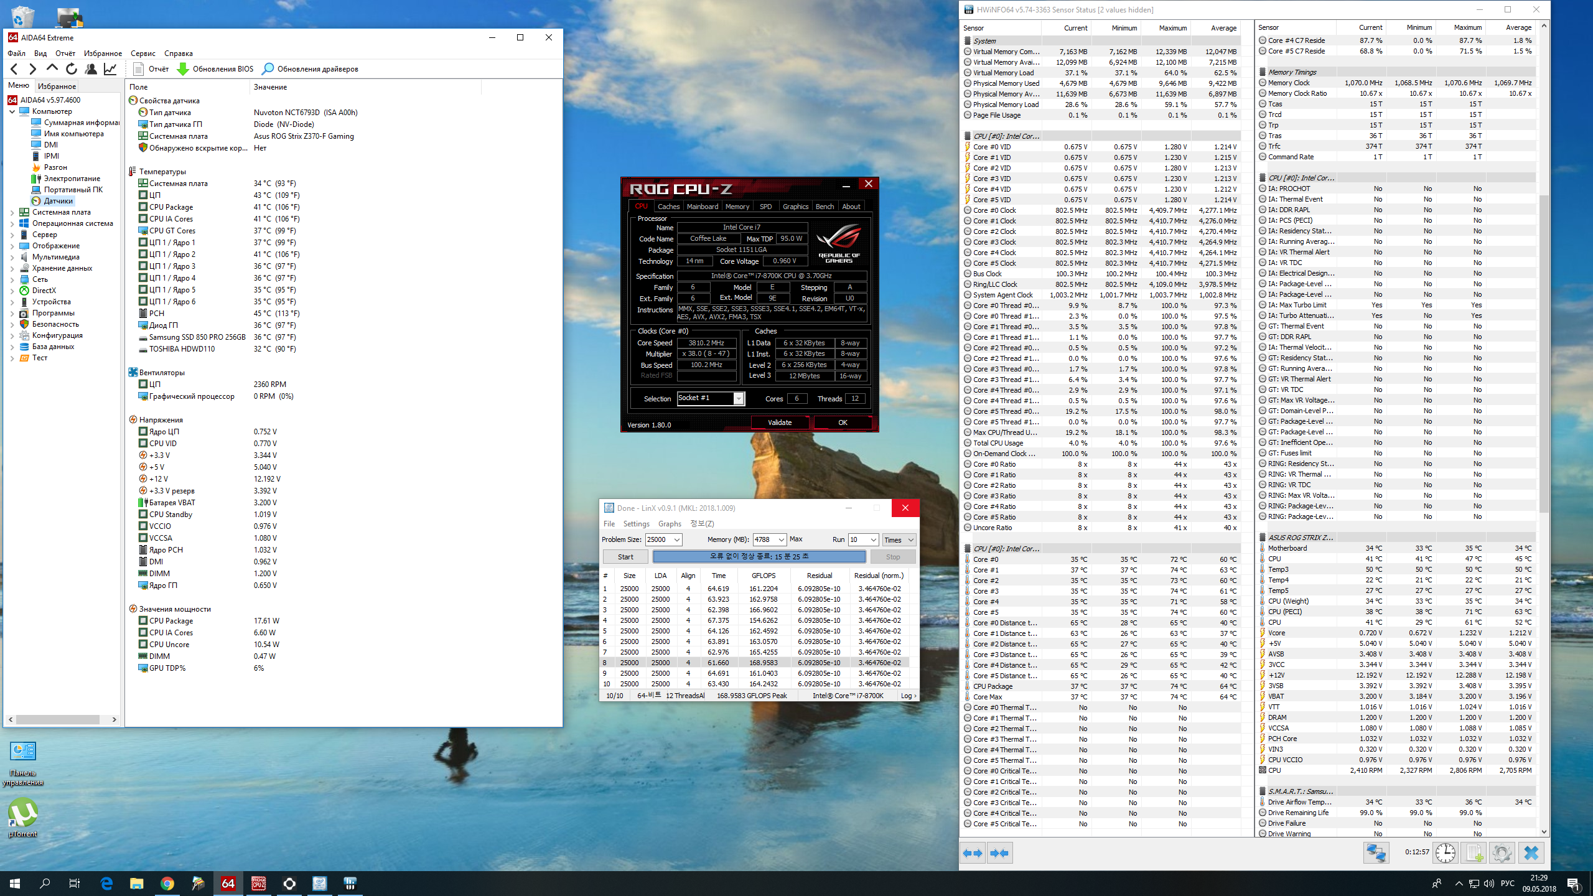The height and width of the screenshot is (896, 1593).
Task: Open the LinX Problem Size dropdown
Action: tap(676, 539)
